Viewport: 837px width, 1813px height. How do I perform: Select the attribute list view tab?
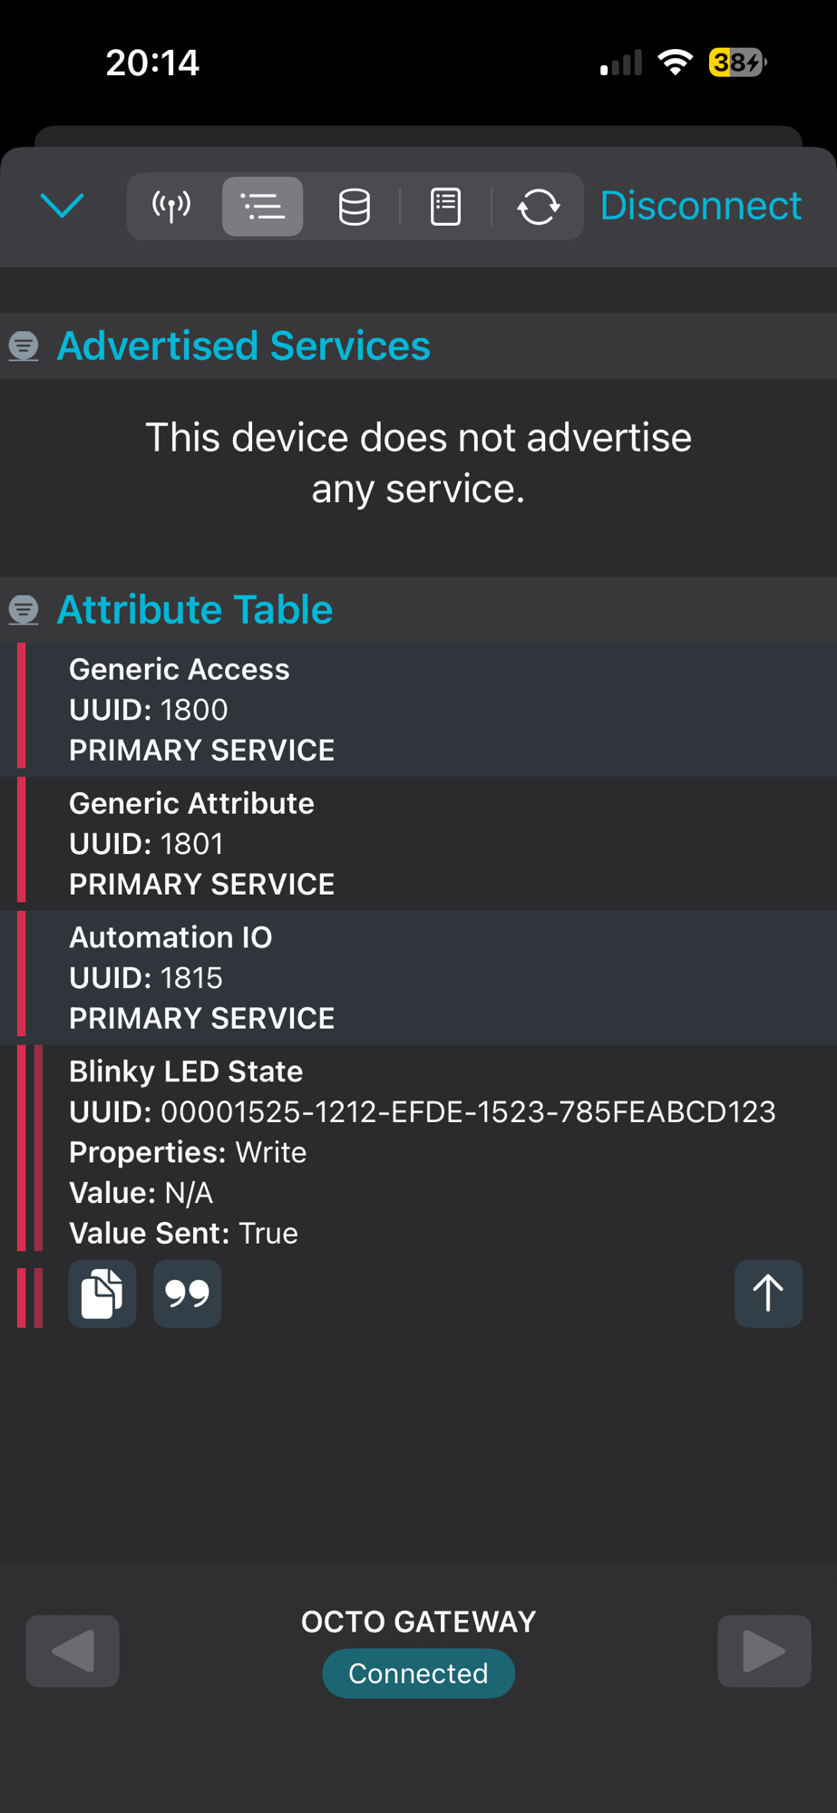[x=263, y=207]
